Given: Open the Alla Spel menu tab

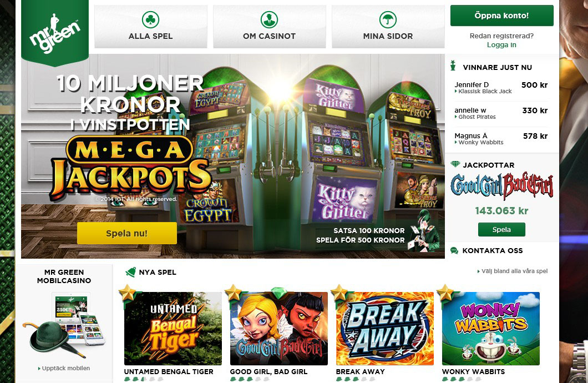Looking at the screenshot, I should pos(150,27).
